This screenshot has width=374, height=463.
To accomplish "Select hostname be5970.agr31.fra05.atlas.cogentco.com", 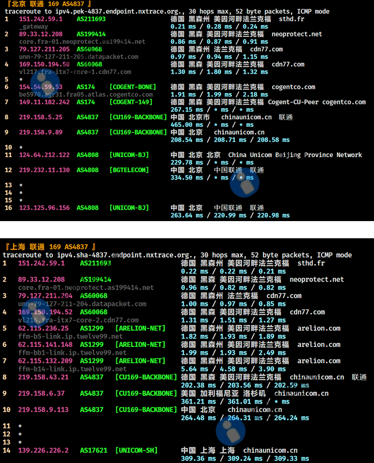I will point(86,95).
